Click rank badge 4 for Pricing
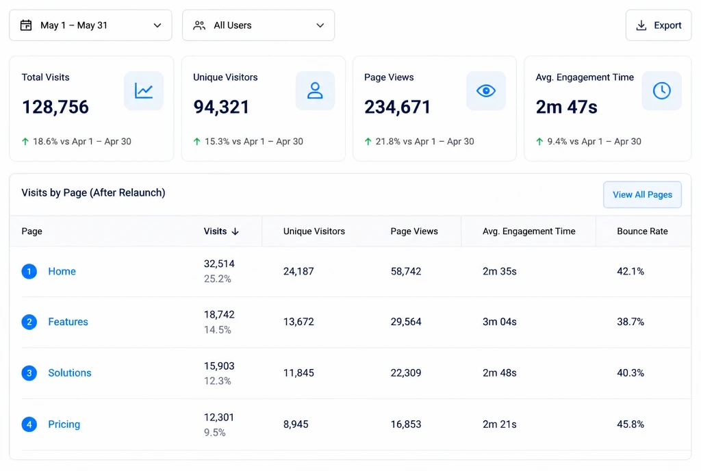Image resolution: width=701 pixels, height=471 pixels. point(29,424)
